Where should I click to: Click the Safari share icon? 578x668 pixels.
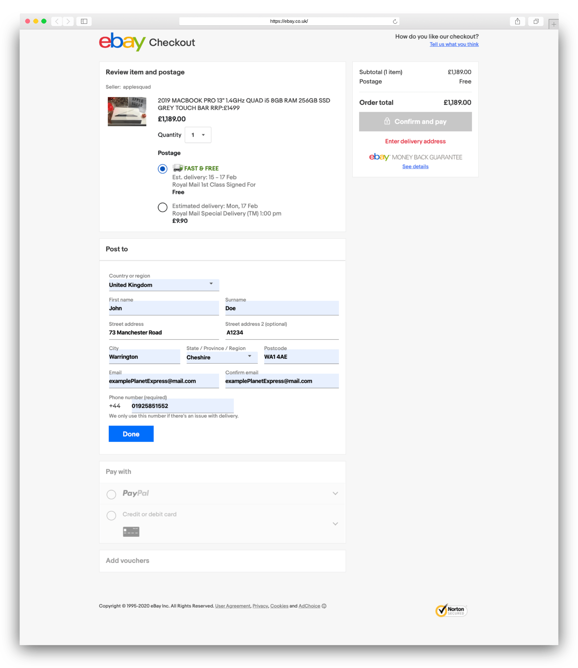click(x=518, y=21)
